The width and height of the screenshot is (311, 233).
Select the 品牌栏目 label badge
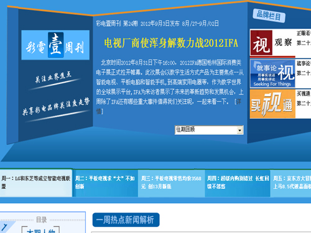269,16
